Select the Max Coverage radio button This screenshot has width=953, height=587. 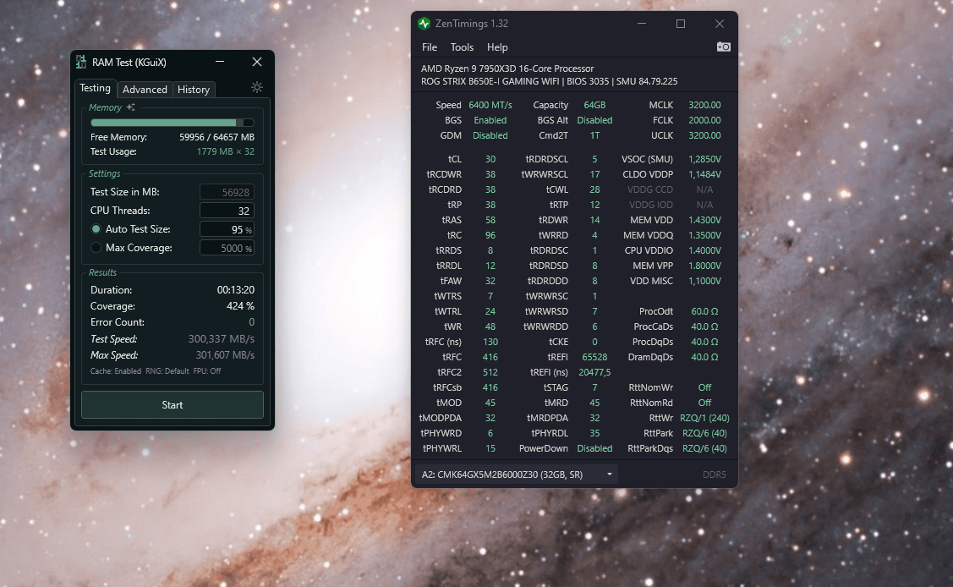tap(96, 248)
